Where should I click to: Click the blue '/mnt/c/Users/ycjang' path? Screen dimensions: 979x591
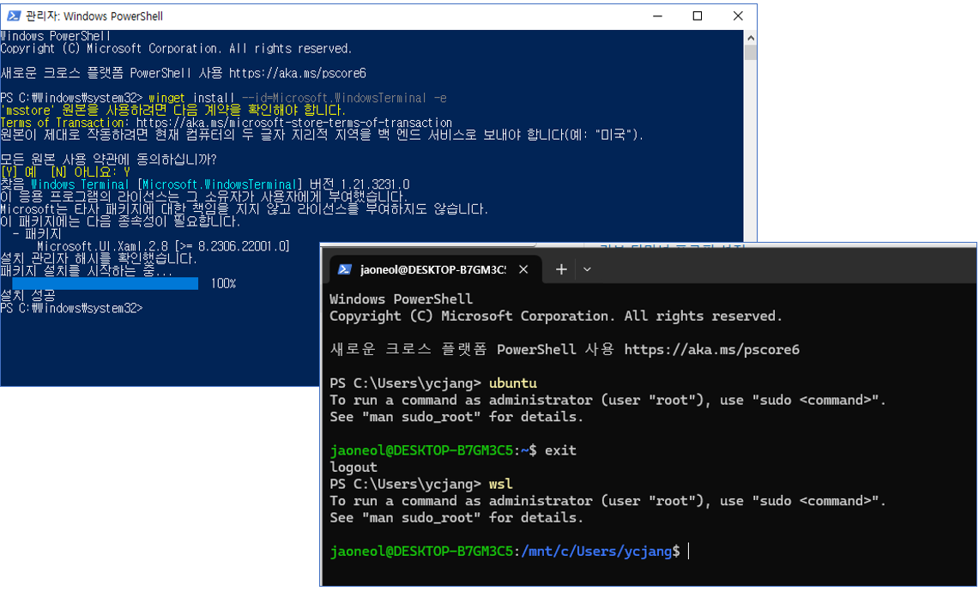click(596, 551)
